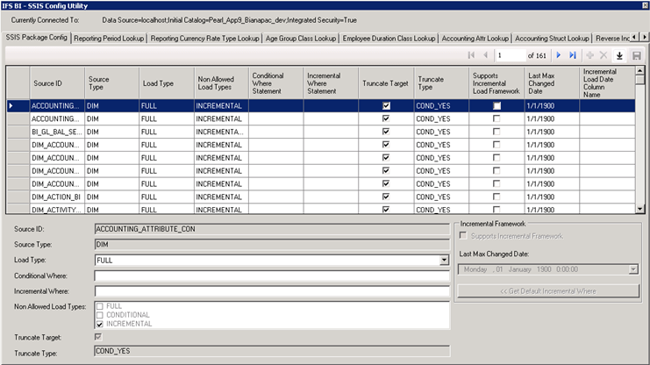
Task: Click the Load Type column header
Action: point(167,83)
